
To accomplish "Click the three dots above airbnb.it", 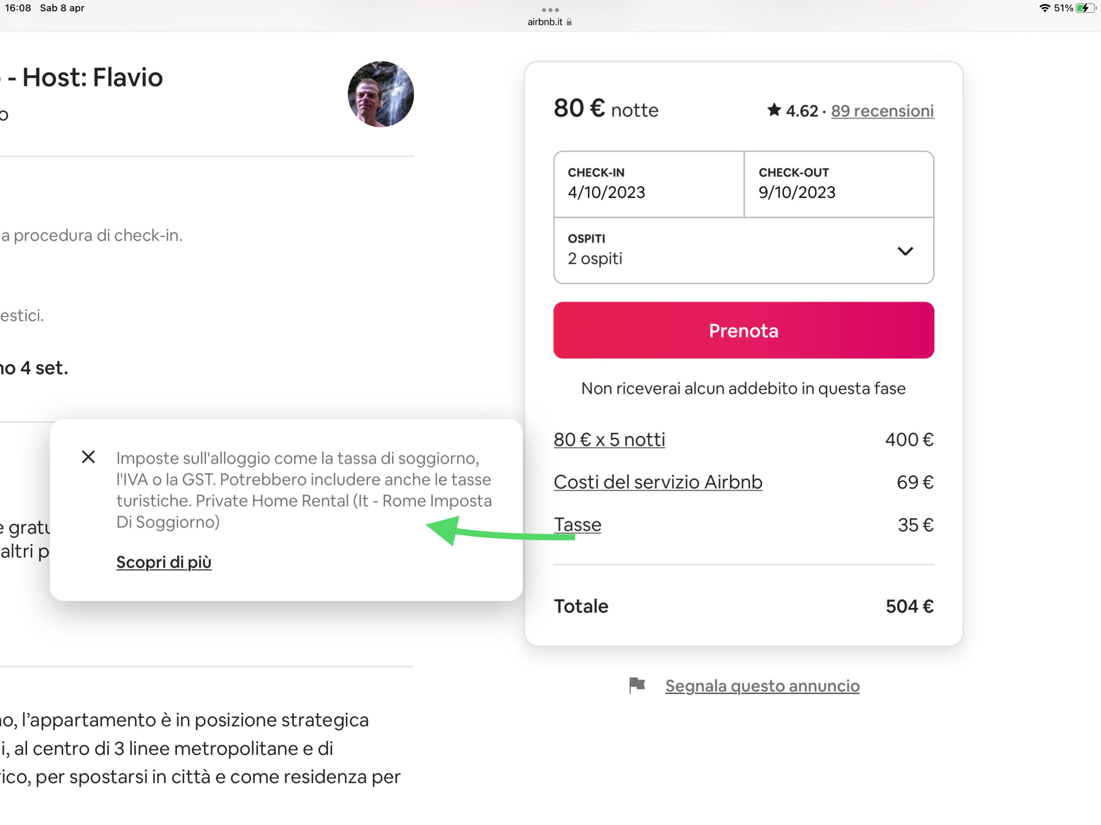I will pyautogui.click(x=550, y=9).
